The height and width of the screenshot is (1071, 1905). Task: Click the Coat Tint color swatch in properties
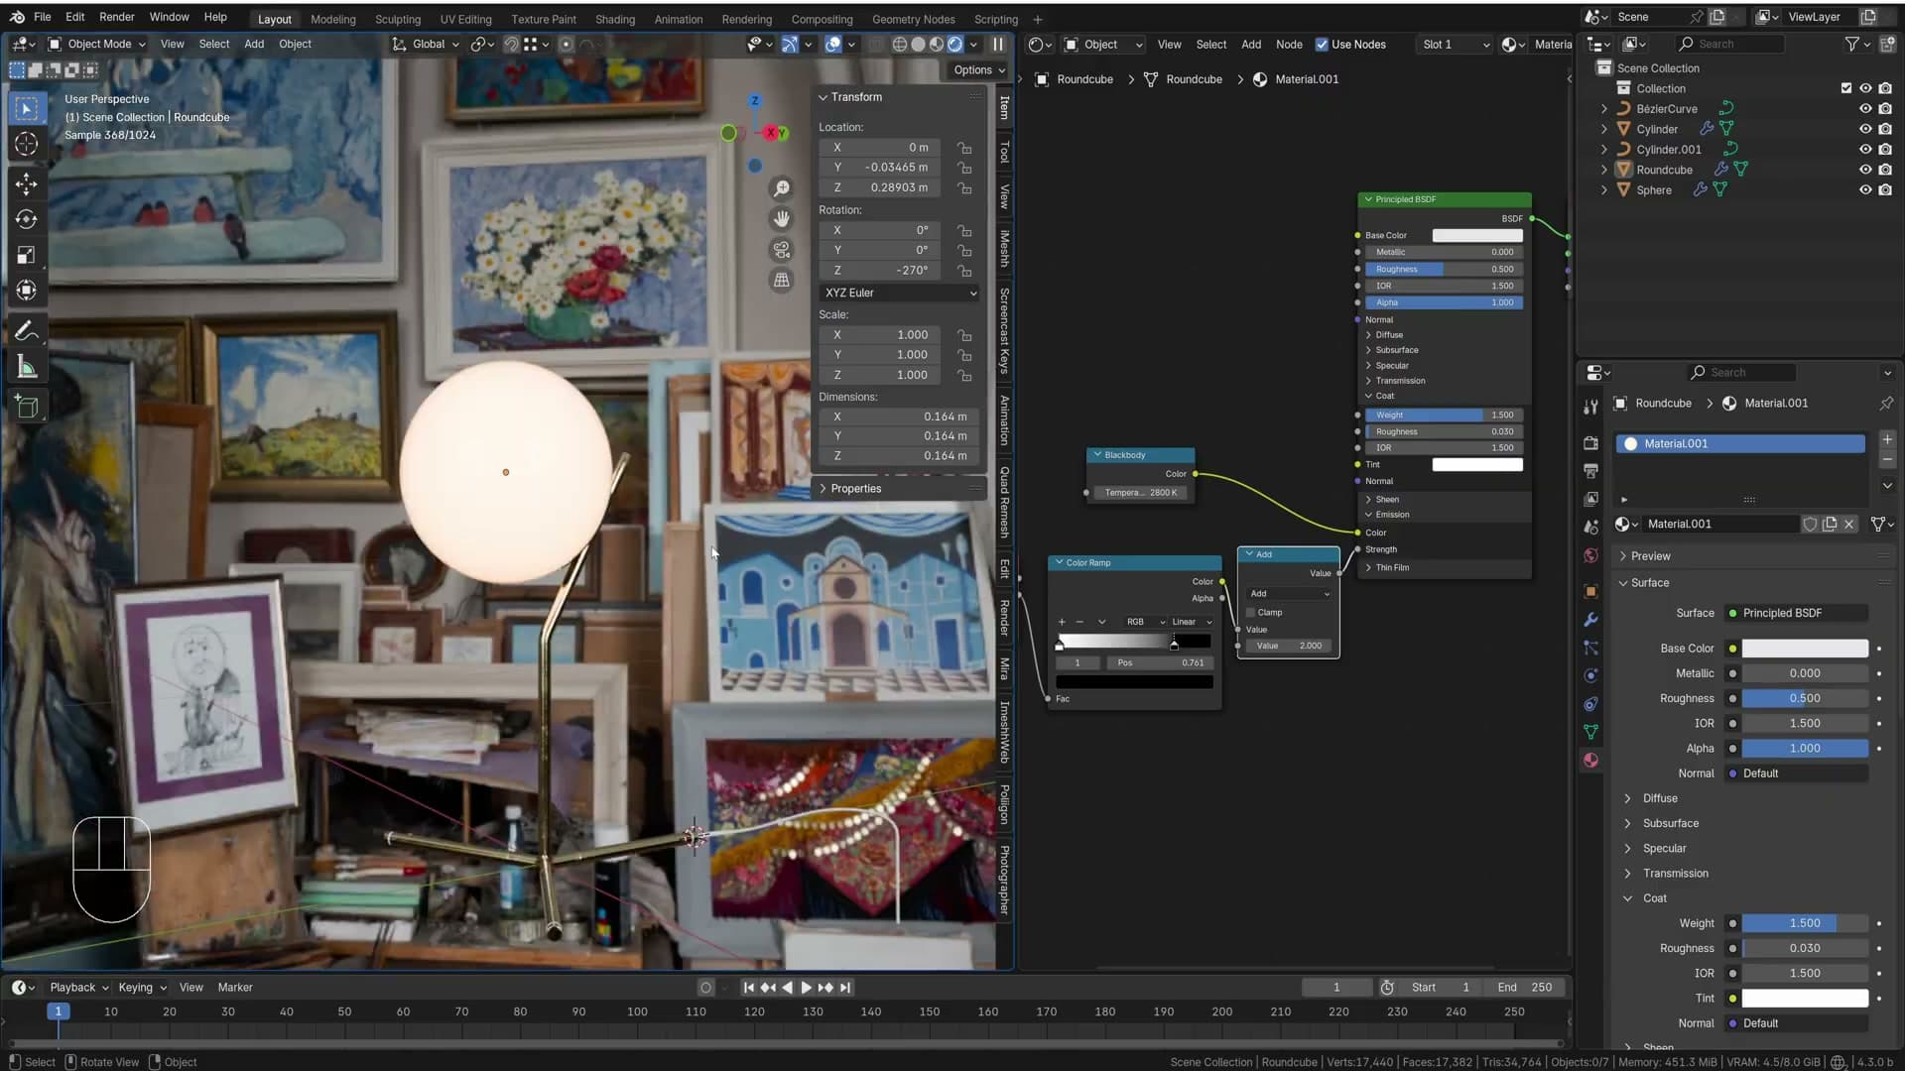point(1805,999)
